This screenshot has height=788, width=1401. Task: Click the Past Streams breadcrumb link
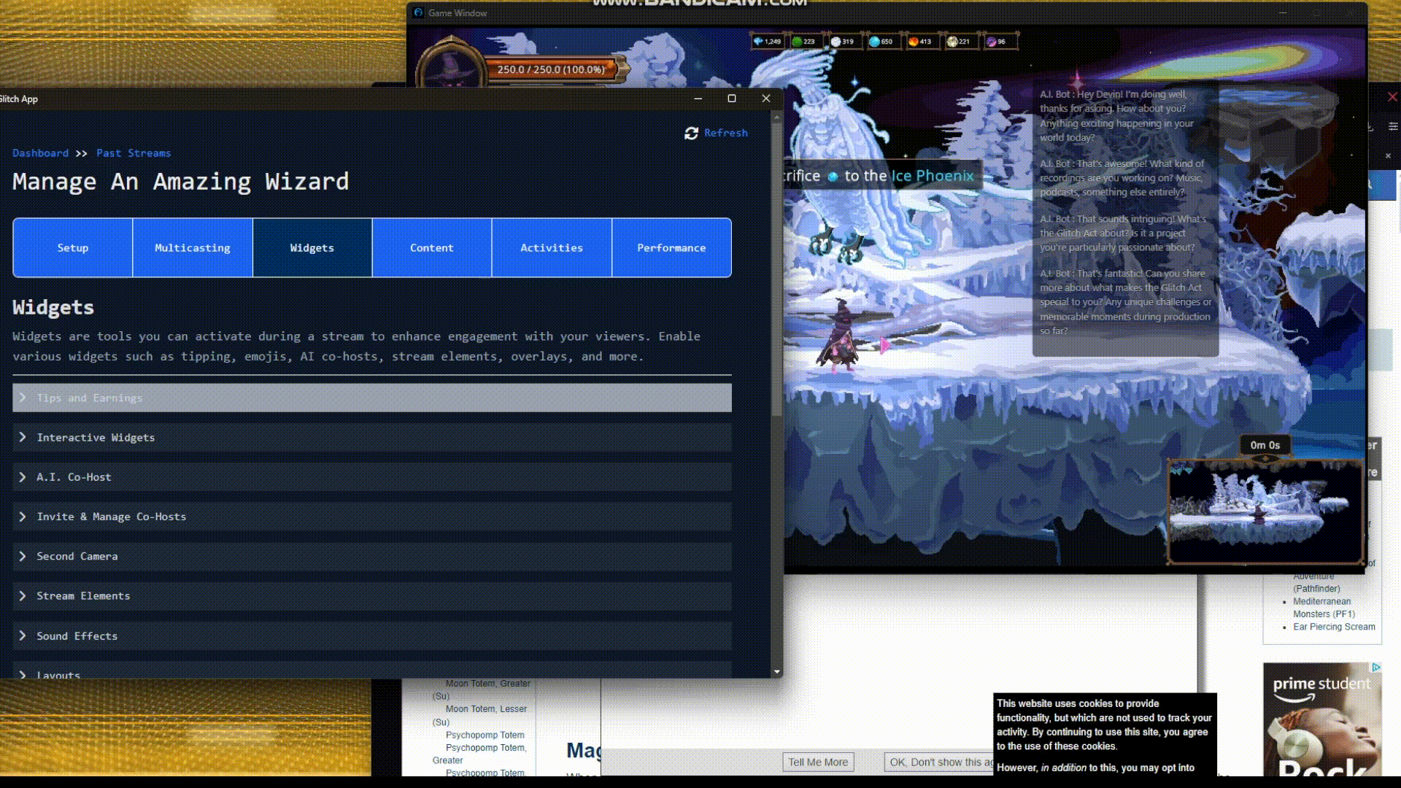point(133,153)
